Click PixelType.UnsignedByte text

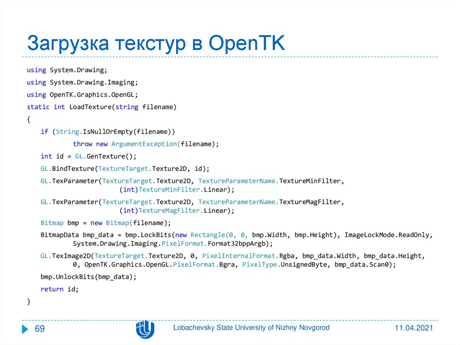(x=284, y=265)
